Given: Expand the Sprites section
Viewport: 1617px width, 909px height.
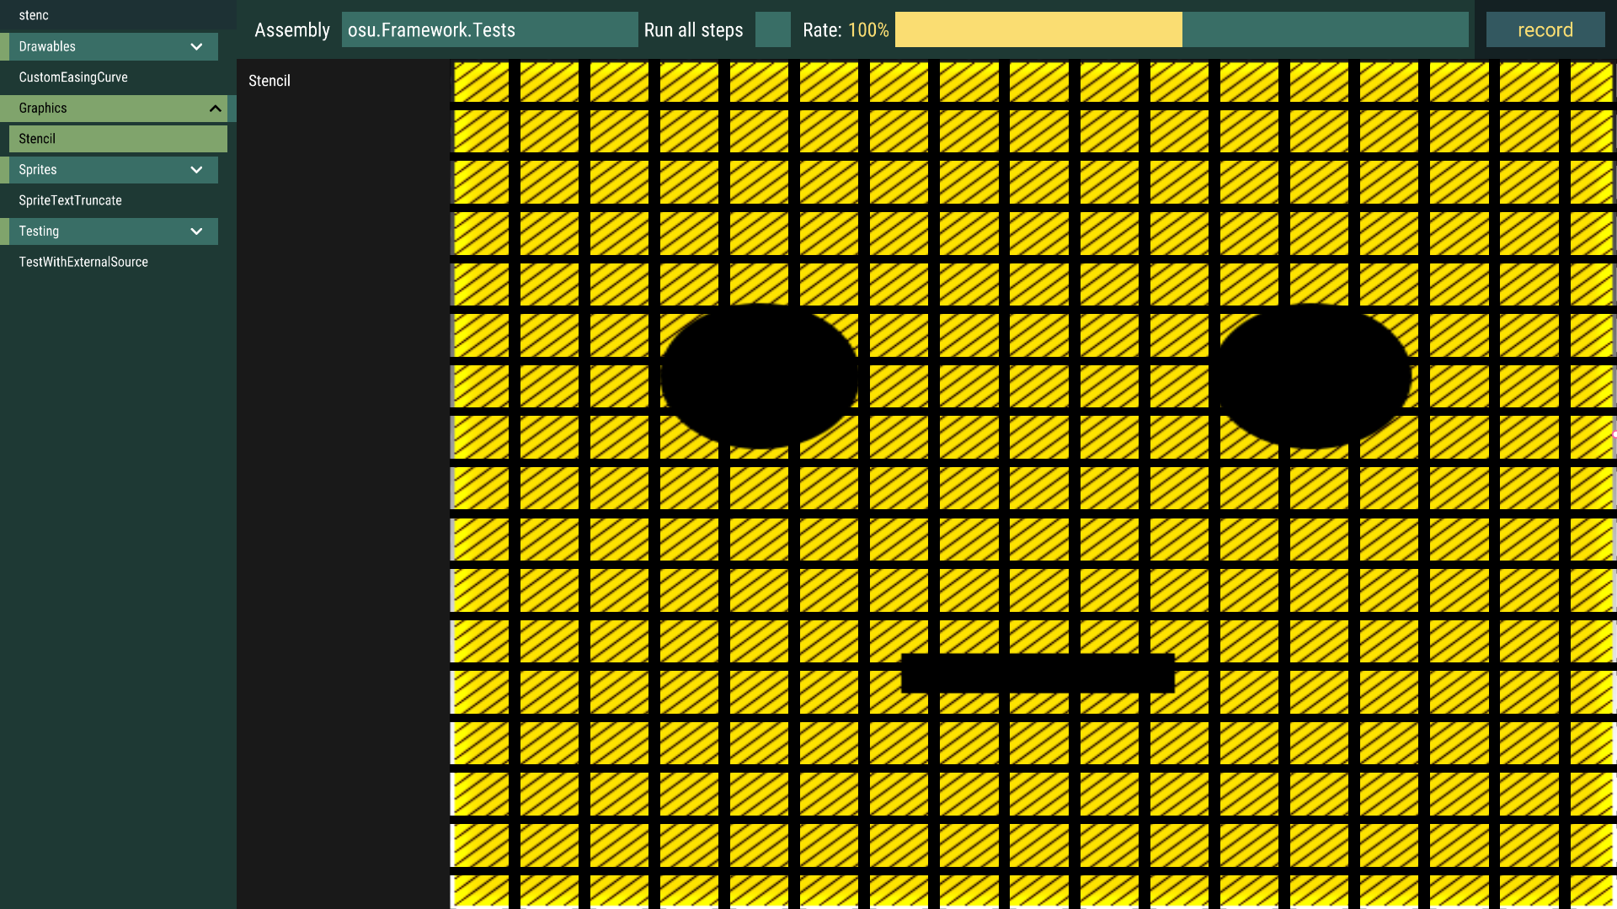Looking at the screenshot, I should (196, 170).
